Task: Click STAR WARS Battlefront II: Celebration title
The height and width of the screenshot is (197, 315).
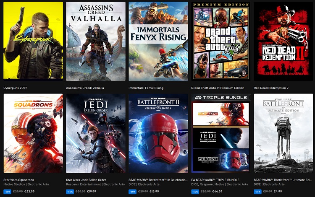Action: pyautogui.click(x=158, y=180)
